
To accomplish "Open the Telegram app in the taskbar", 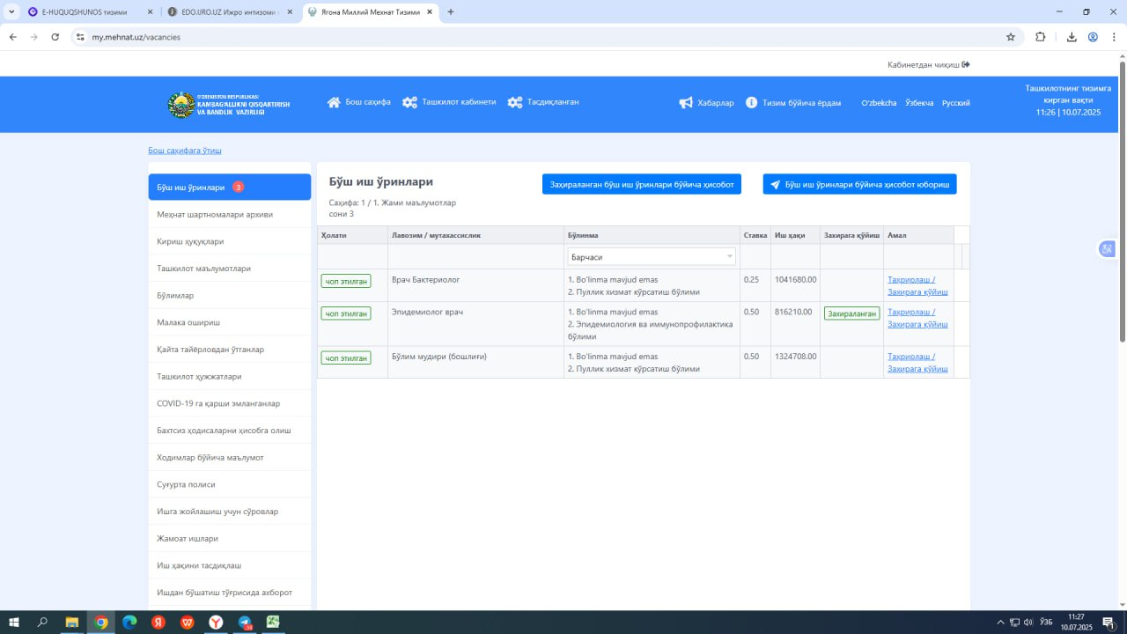I will (244, 623).
